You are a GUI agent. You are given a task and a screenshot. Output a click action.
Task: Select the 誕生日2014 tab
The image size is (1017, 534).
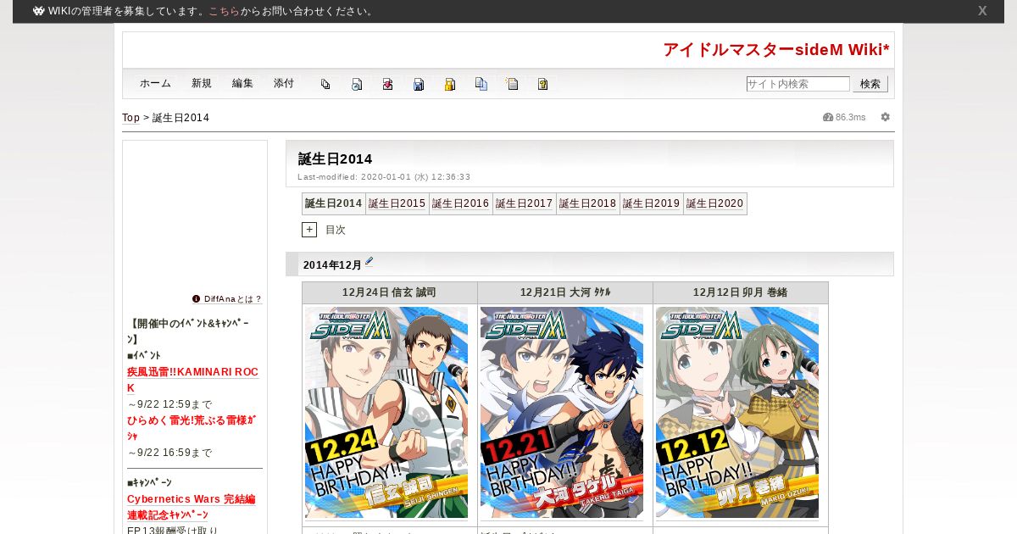[x=334, y=203]
